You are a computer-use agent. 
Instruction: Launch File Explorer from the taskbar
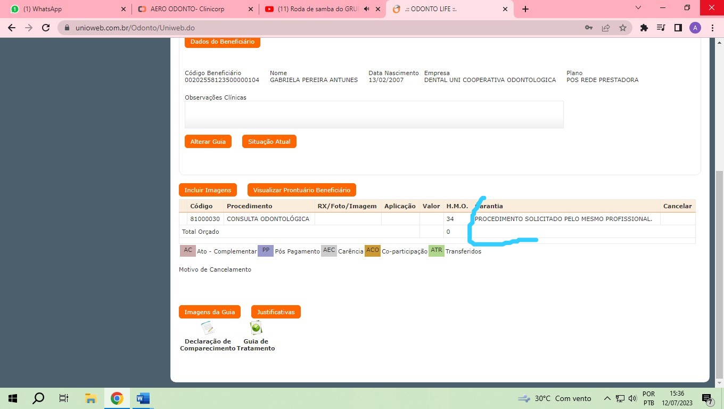coord(90,398)
